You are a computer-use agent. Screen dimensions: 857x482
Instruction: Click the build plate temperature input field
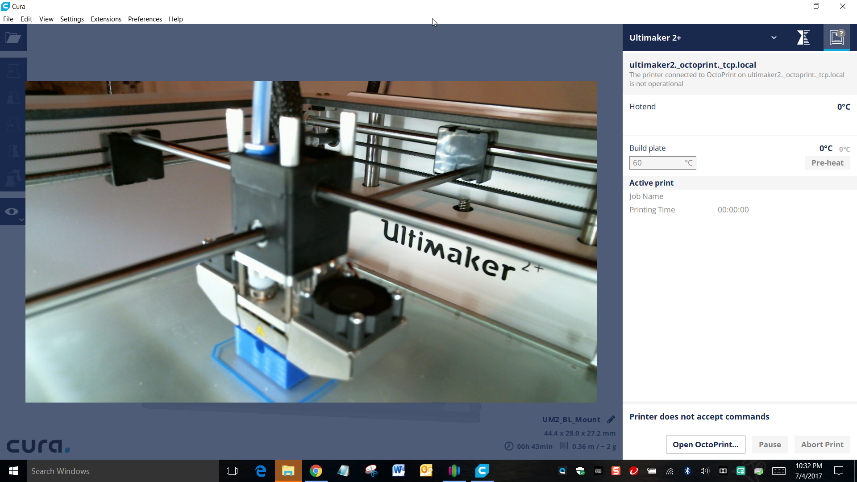(x=657, y=163)
